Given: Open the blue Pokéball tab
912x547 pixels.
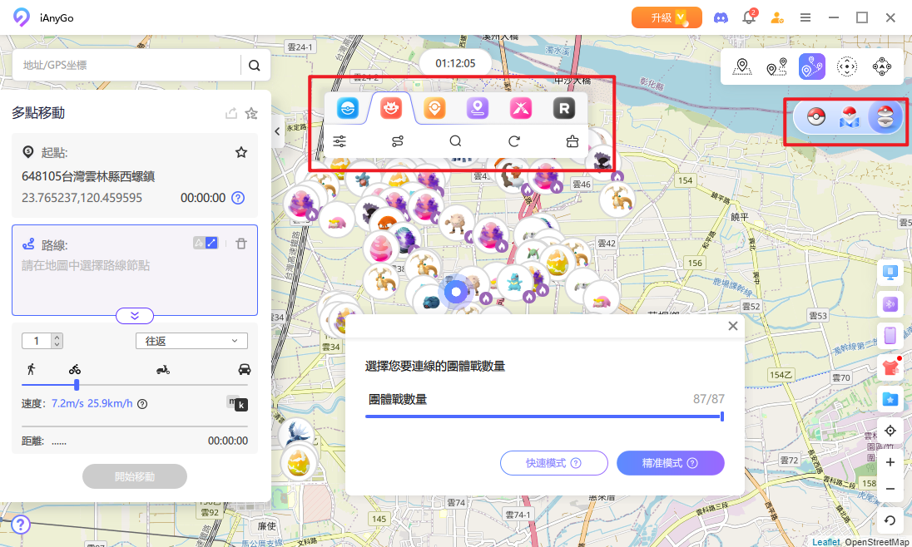Looking at the screenshot, I should click(348, 108).
